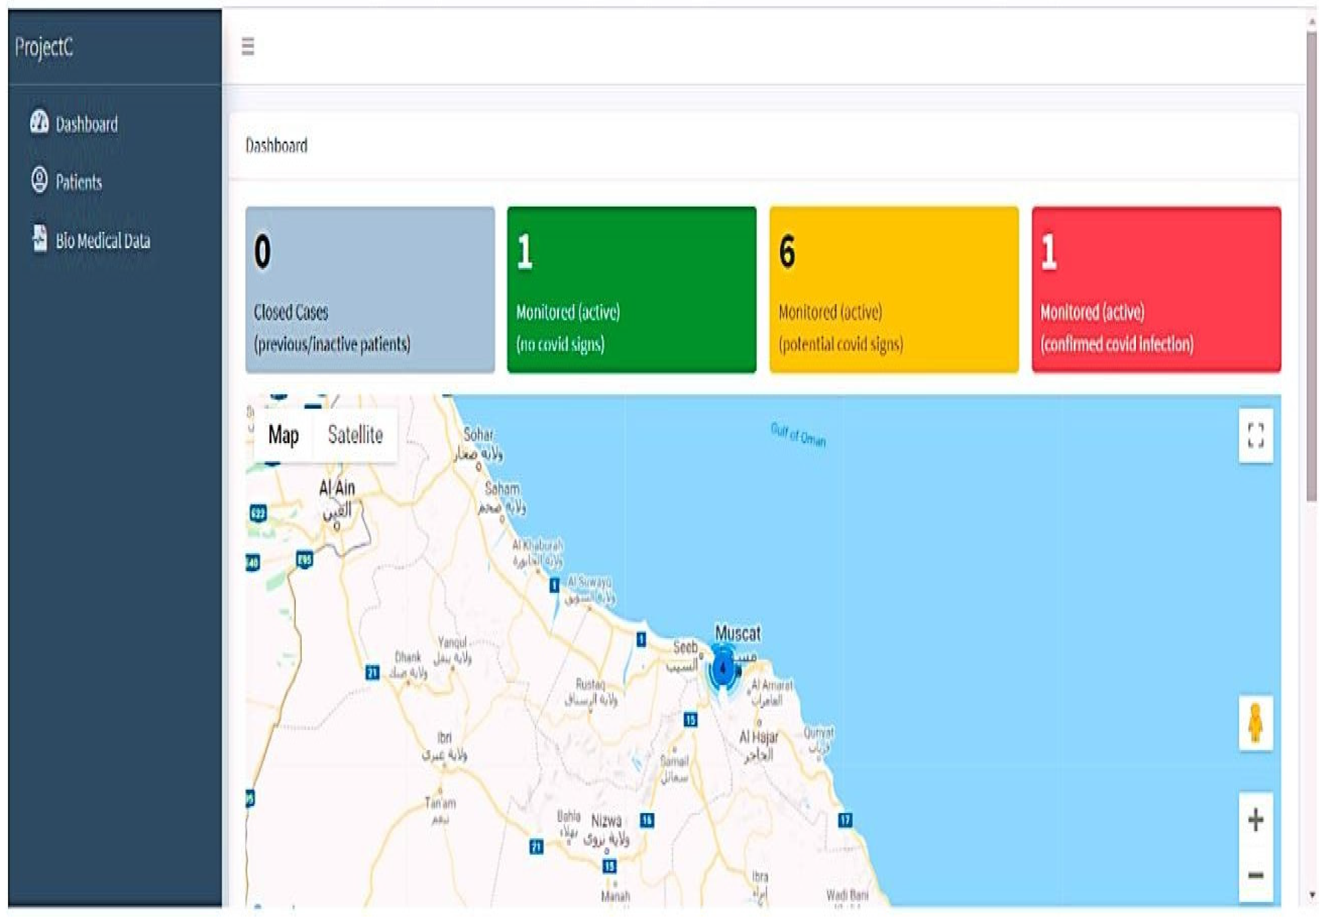Click the ProjectC brand link

[44, 47]
